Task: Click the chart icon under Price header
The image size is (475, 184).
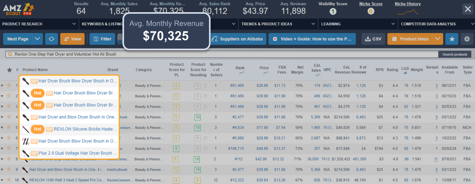Action: click(266, 73)
